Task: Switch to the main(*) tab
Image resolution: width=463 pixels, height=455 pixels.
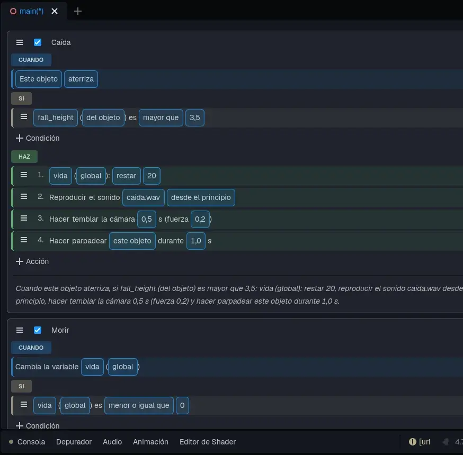Action: point(31,11)
